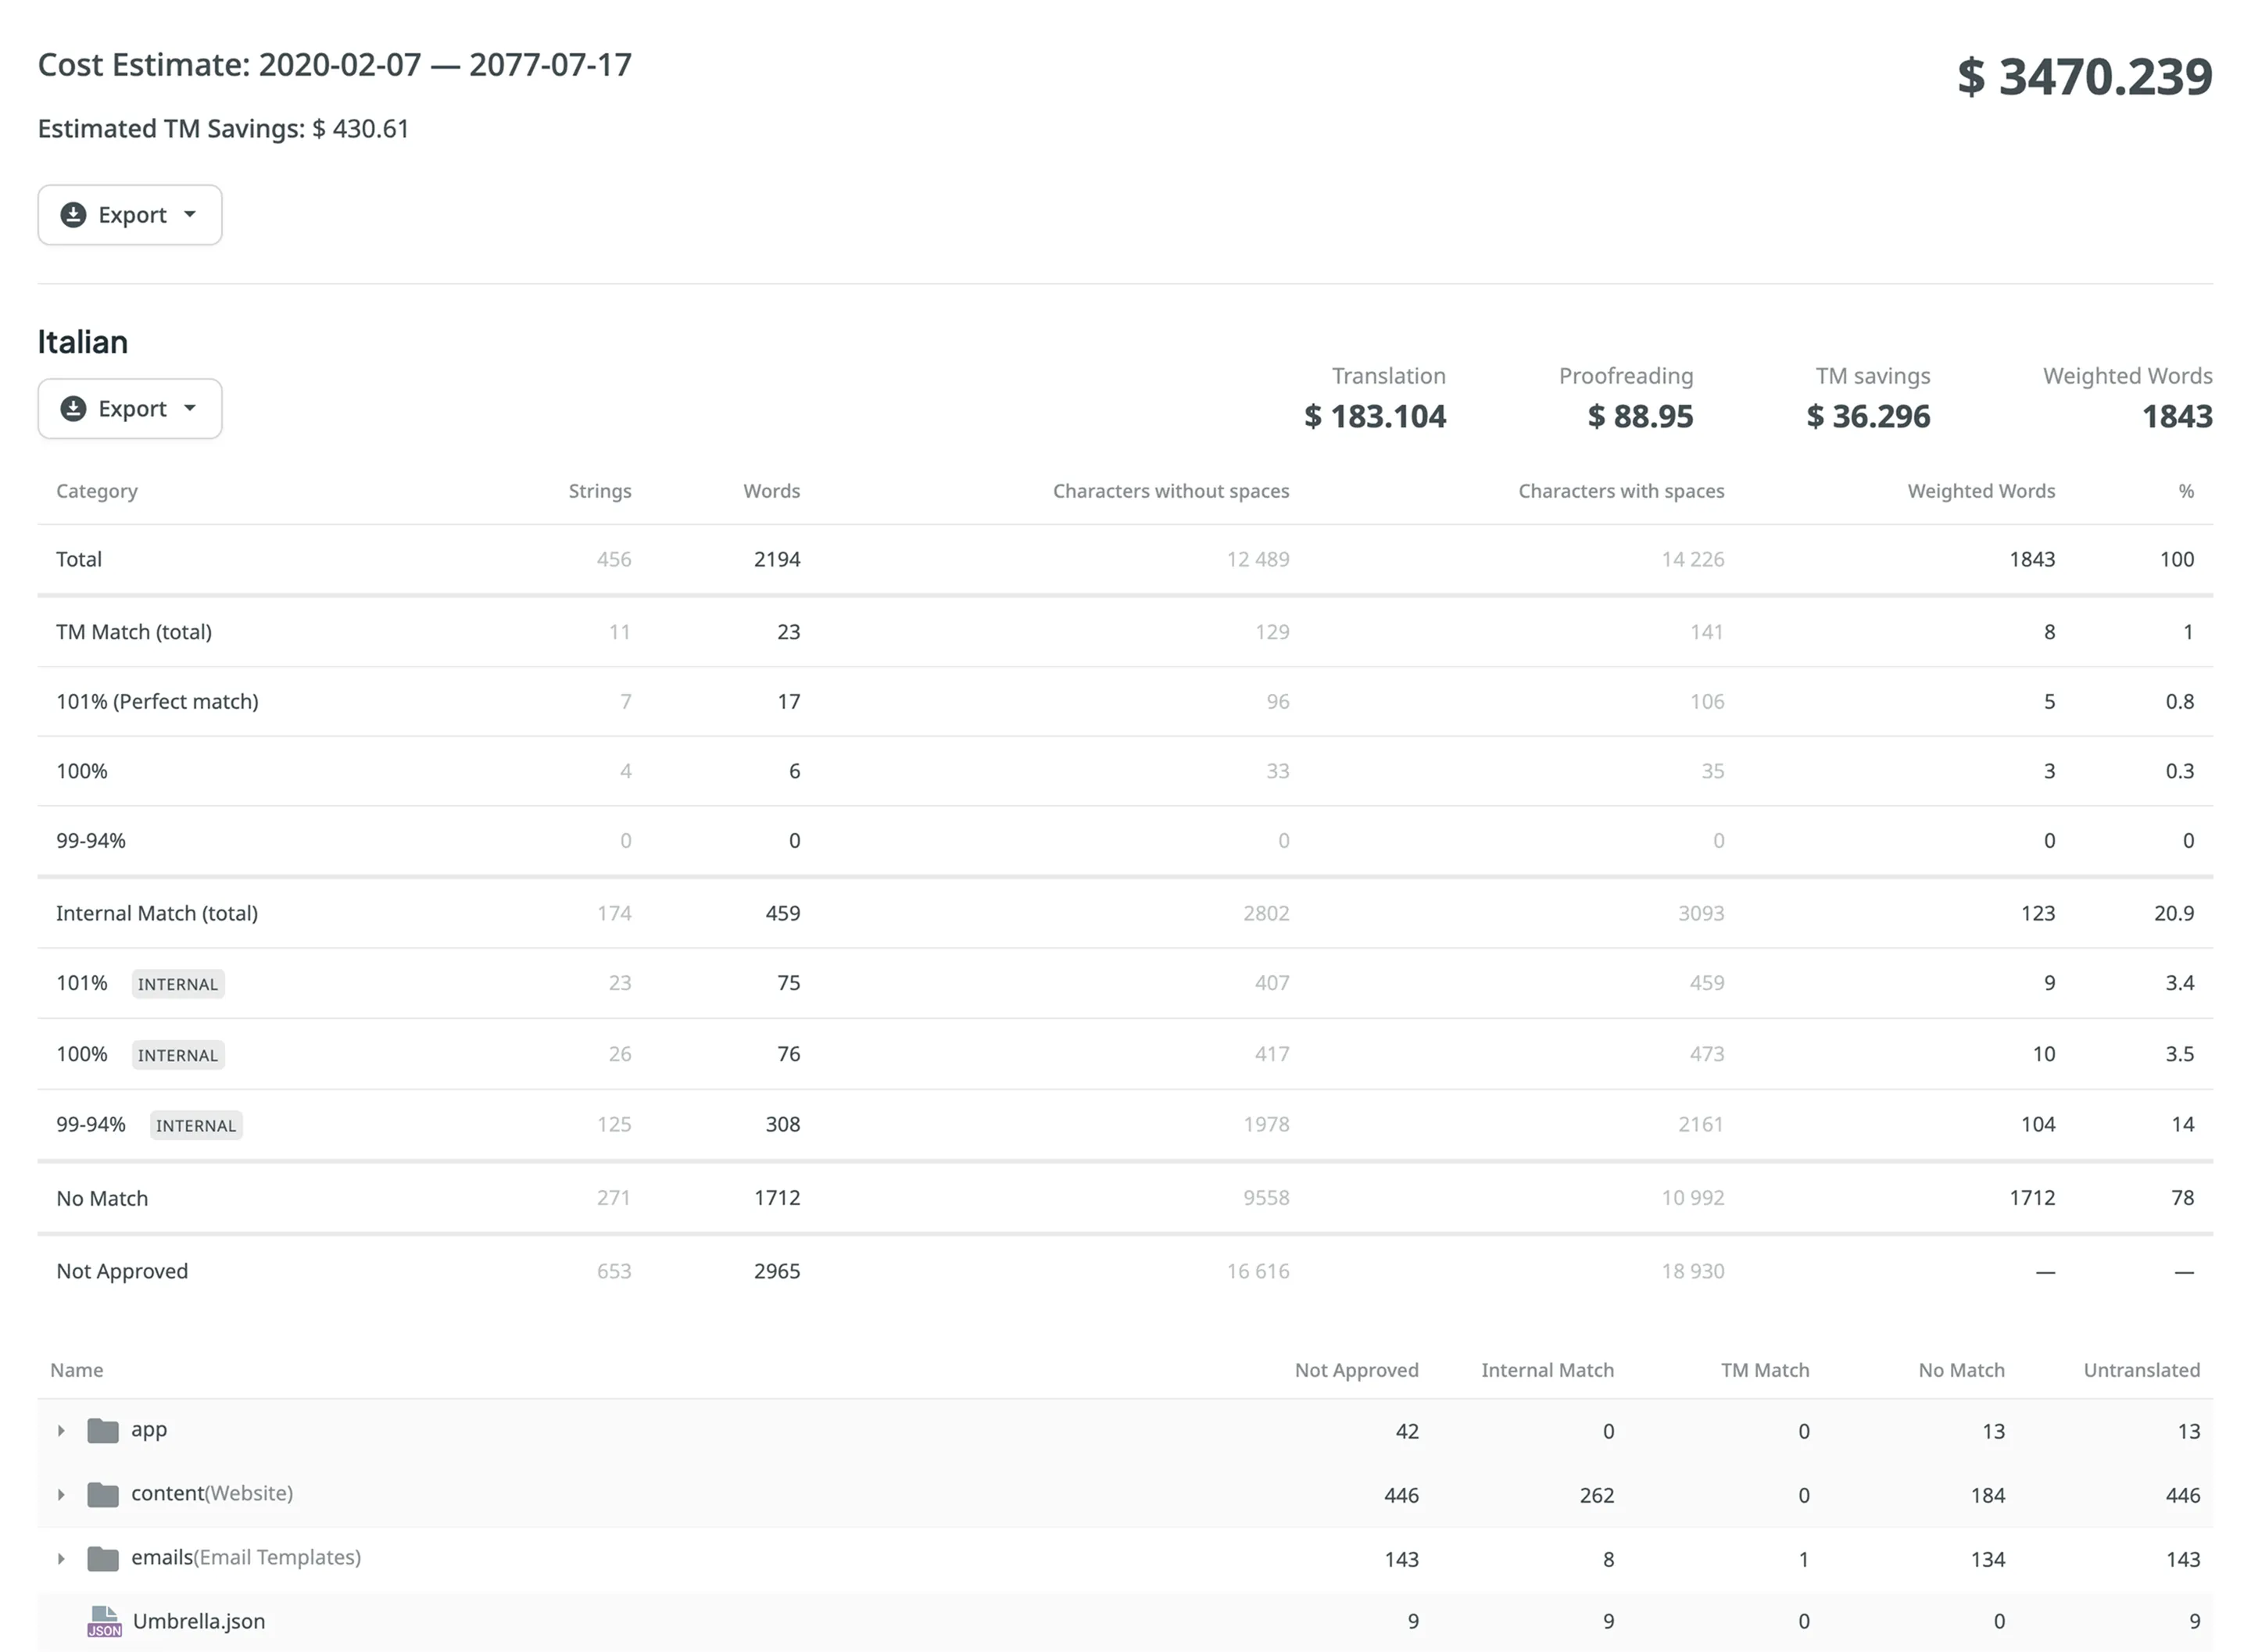Click the folder icon next to emails
The width and height of the screenshot is (2251, 1652).
pos(104,1558)
